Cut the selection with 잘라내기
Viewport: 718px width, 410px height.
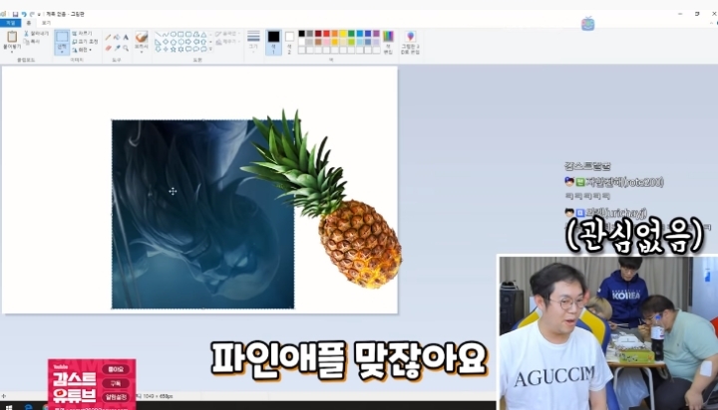pyautogui.click(x=36, y=34)
